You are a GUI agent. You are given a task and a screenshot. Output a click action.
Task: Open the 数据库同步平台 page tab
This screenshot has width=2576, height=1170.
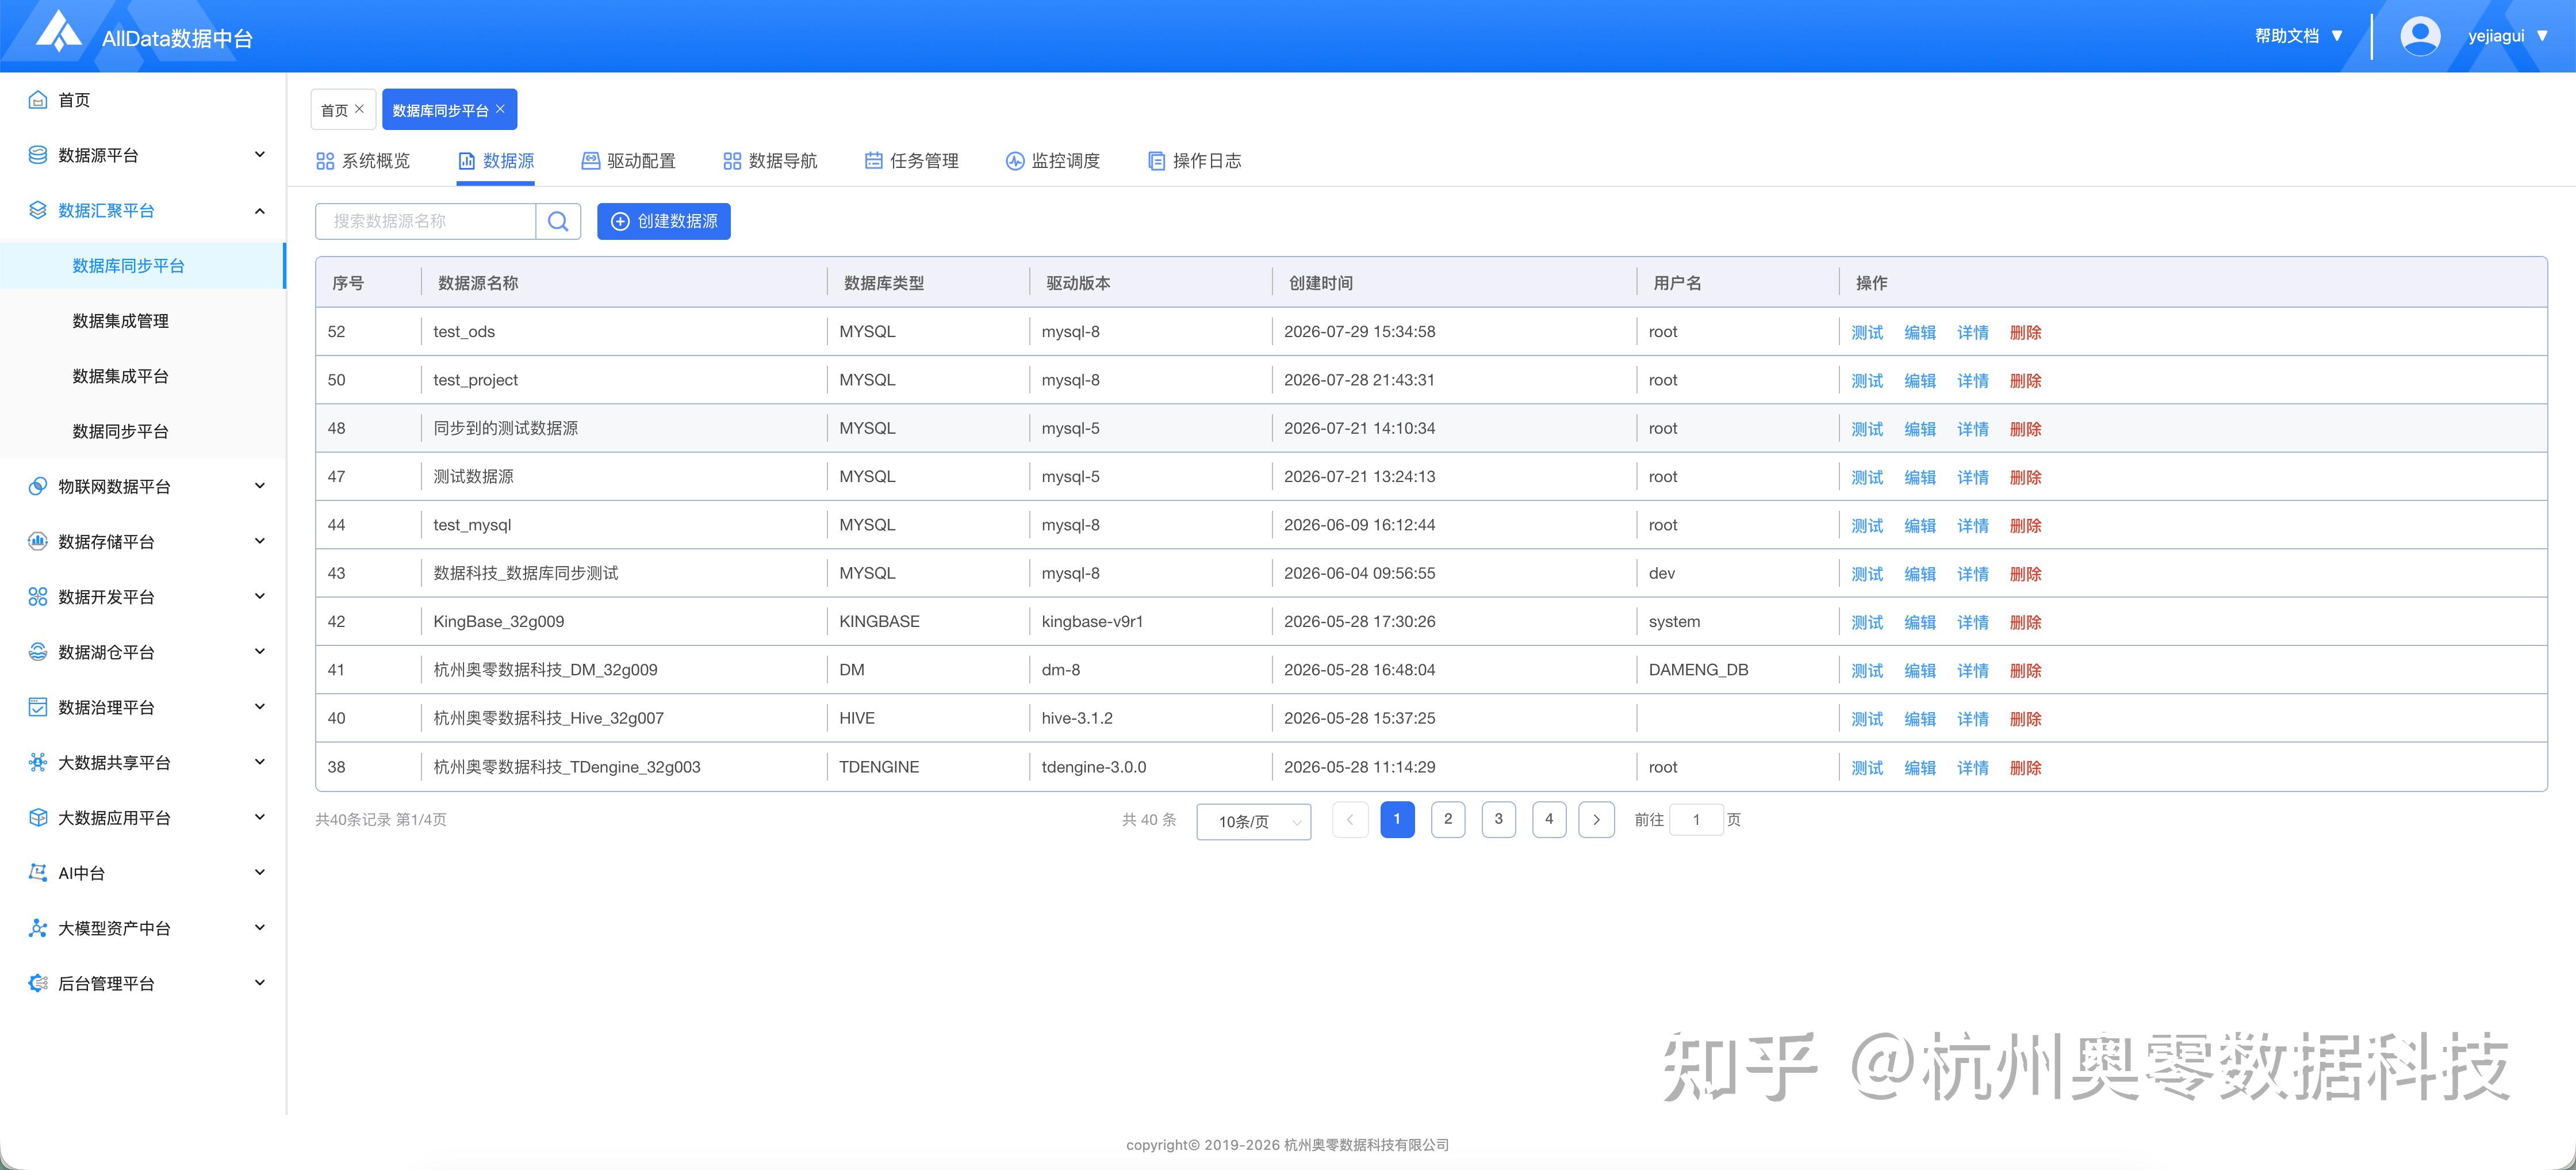click(449, 109)
